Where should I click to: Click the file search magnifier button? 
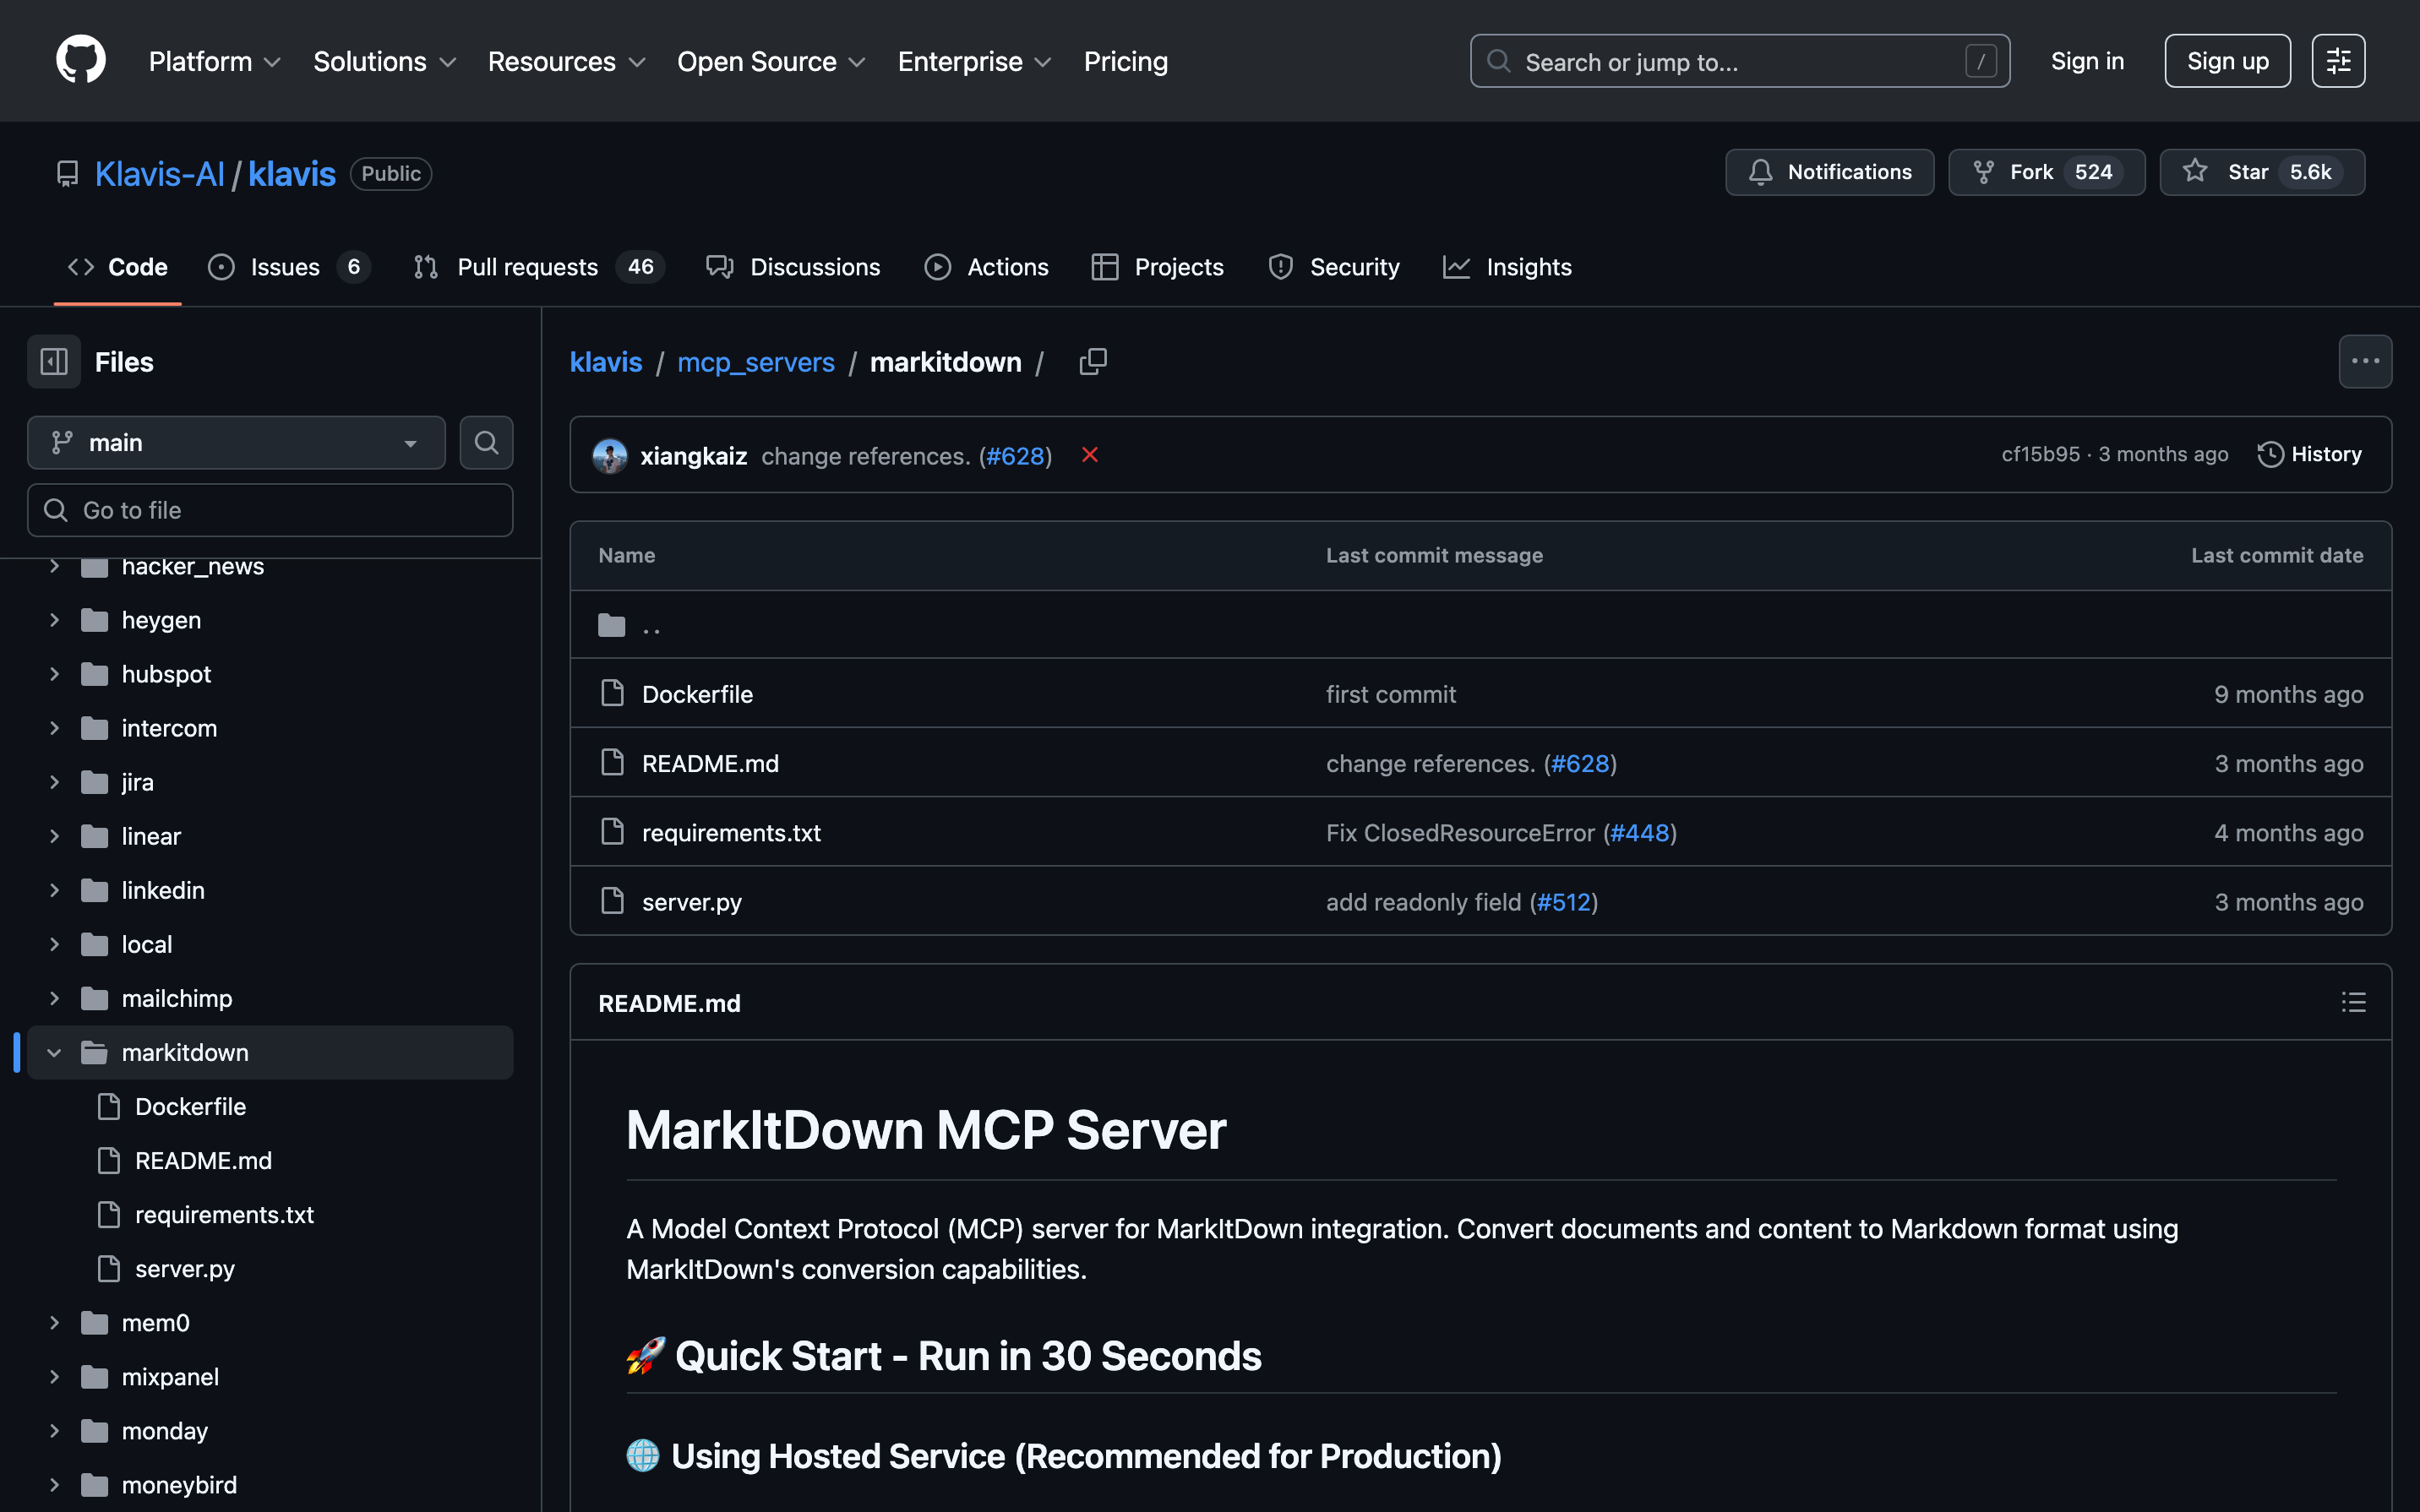pos(486,442)
